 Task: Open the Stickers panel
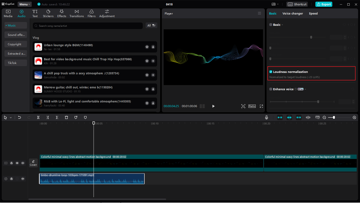tap(48, 13)
